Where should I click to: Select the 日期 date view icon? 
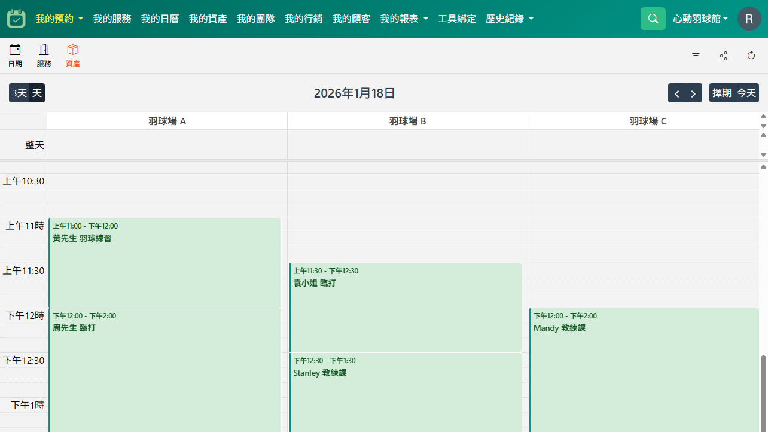(15, 55)
